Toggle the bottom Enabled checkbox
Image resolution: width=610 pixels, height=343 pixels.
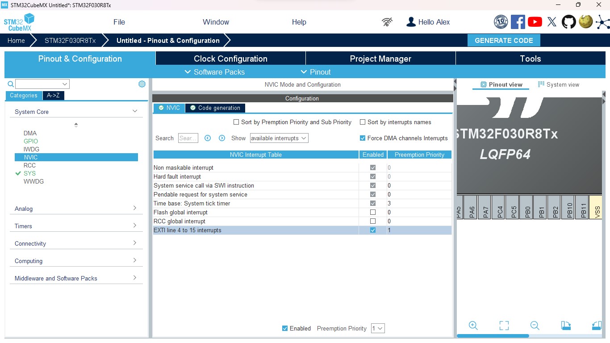[x=285, y=328]
